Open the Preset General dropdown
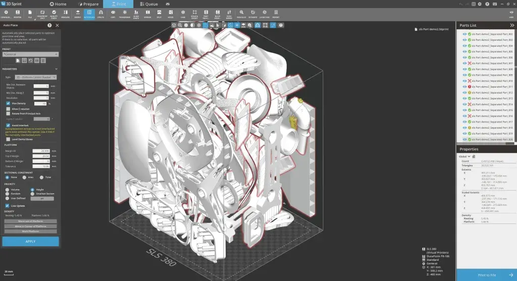517x281 pixels. pos(30,54)
